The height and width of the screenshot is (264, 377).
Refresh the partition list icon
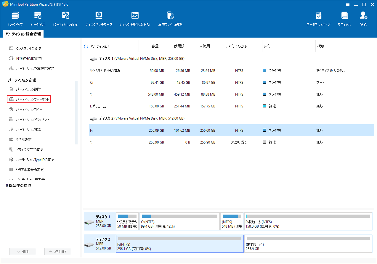tap(86, 46)
